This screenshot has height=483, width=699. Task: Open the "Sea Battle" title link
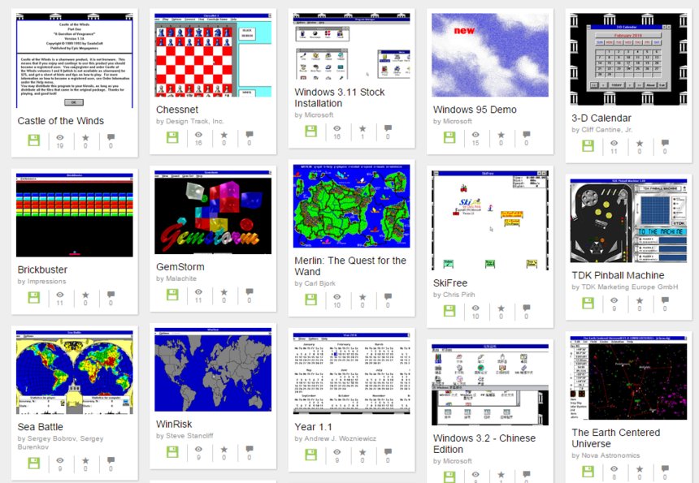tap(40, 426)
